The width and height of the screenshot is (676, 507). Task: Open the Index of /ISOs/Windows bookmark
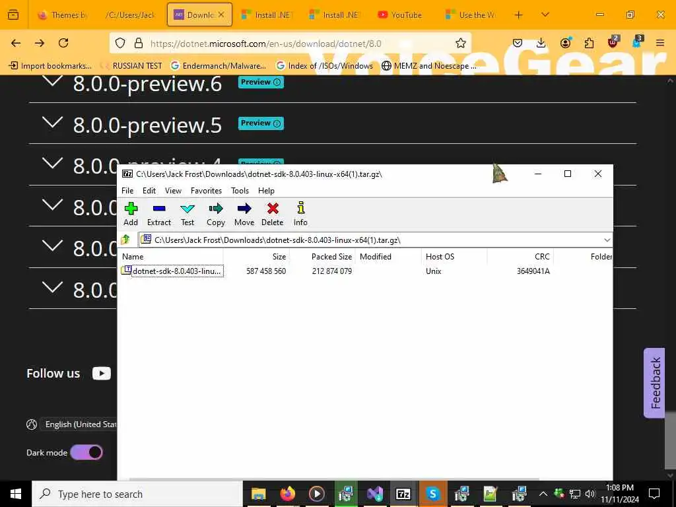click(x=324, y=66)
